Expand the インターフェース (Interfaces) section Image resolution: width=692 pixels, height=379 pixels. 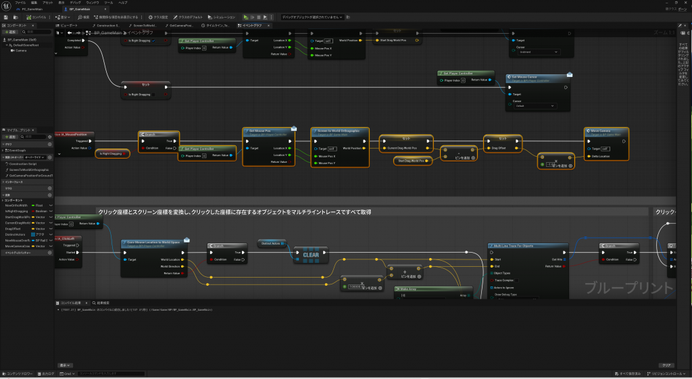pyautogui.click(x=3, y=182)
